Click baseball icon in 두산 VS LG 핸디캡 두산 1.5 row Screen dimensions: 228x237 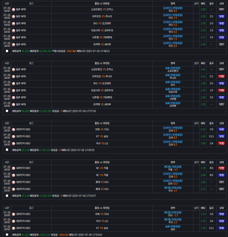point(14,221)
